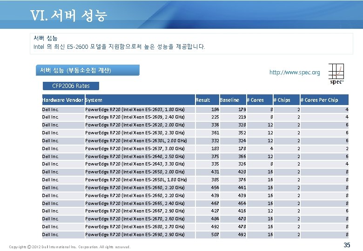363x251 pixels.
Task: Select the PowerEdge R720 E5-2603, 1.80 GHz row
Action: click(195, 110)
